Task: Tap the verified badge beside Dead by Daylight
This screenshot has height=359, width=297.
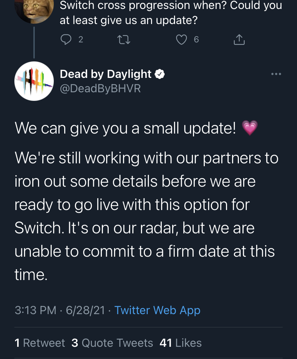Action: (x=160, y=74)
